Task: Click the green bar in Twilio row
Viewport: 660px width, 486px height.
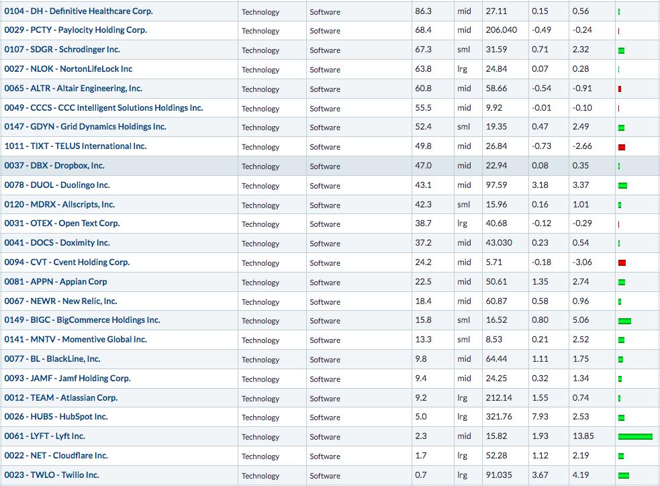Action: pyautogui.click(x=624, y=475)
